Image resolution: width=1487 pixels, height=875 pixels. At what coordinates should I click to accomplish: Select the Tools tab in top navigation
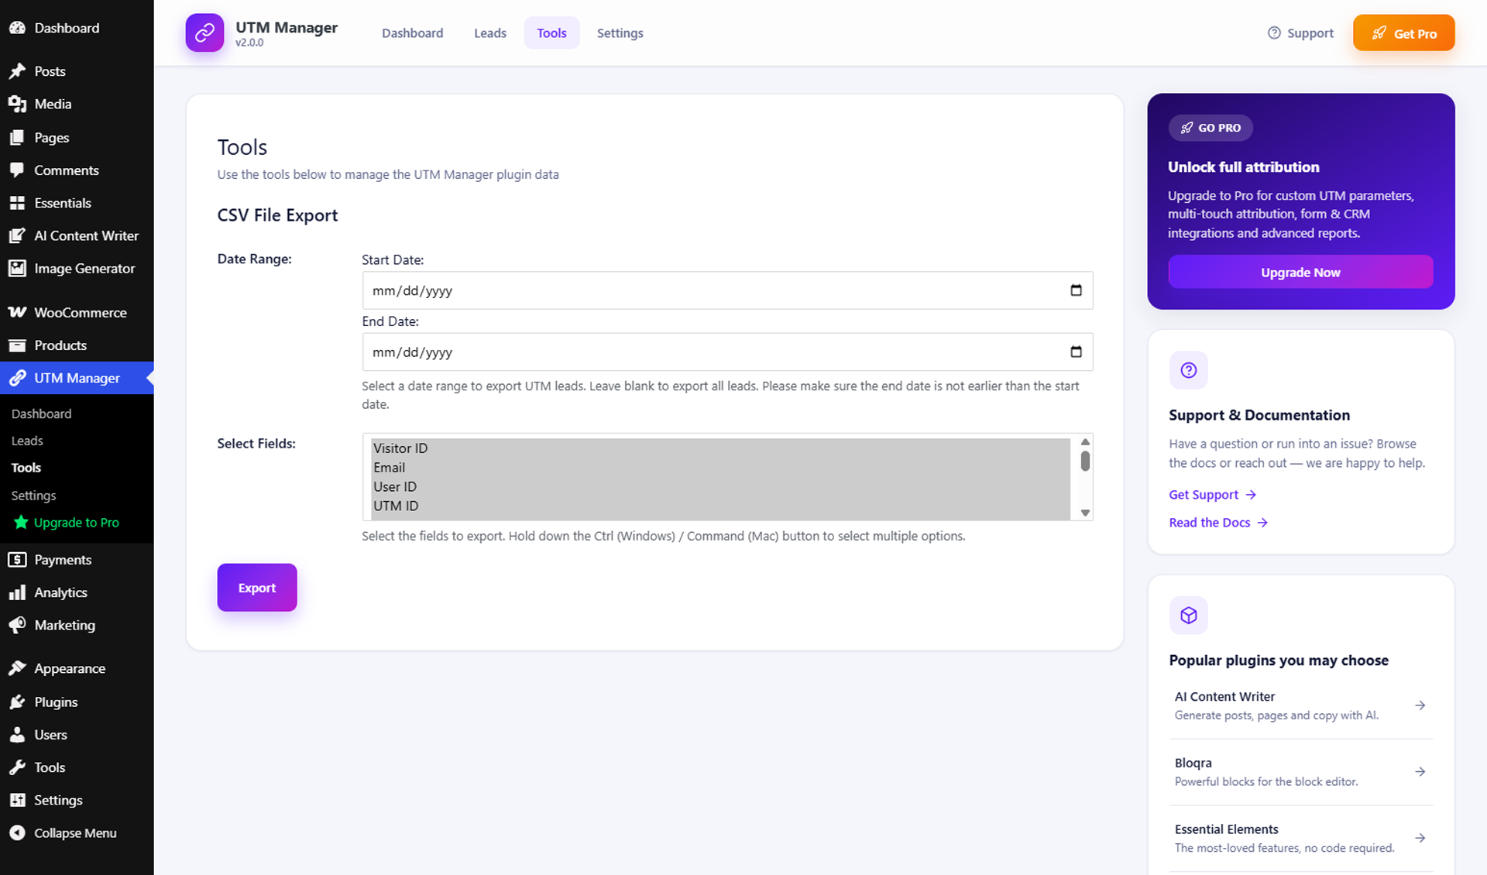click(552, 33)
